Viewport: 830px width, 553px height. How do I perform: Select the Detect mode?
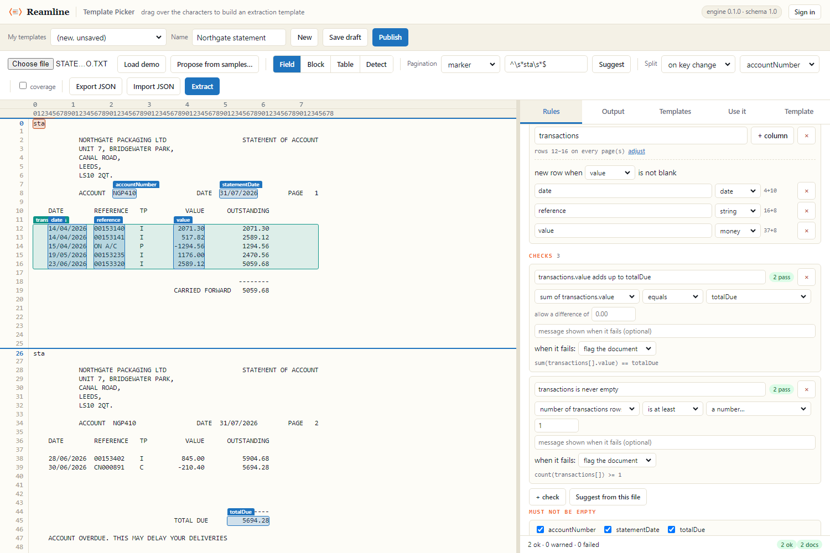click(376, 64)
